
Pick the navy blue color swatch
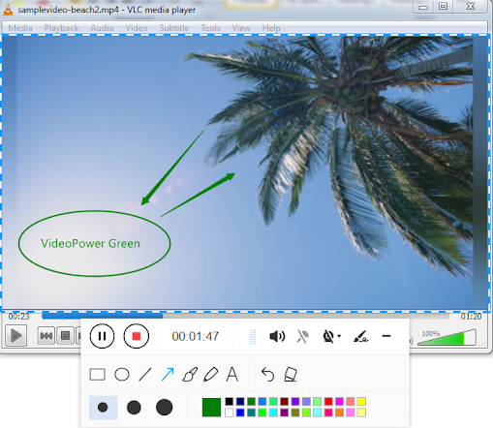click(x=240, y=402)
